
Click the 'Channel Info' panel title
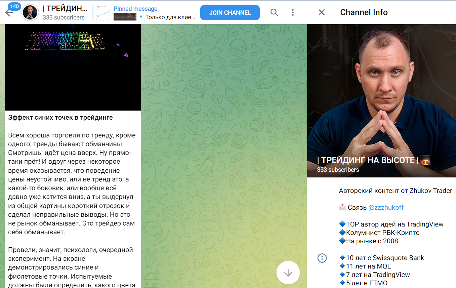click(364, 12)
